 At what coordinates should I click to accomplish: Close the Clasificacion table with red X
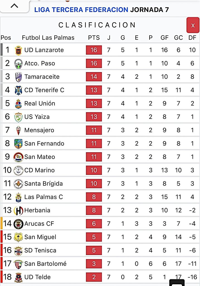click(193, 25)
